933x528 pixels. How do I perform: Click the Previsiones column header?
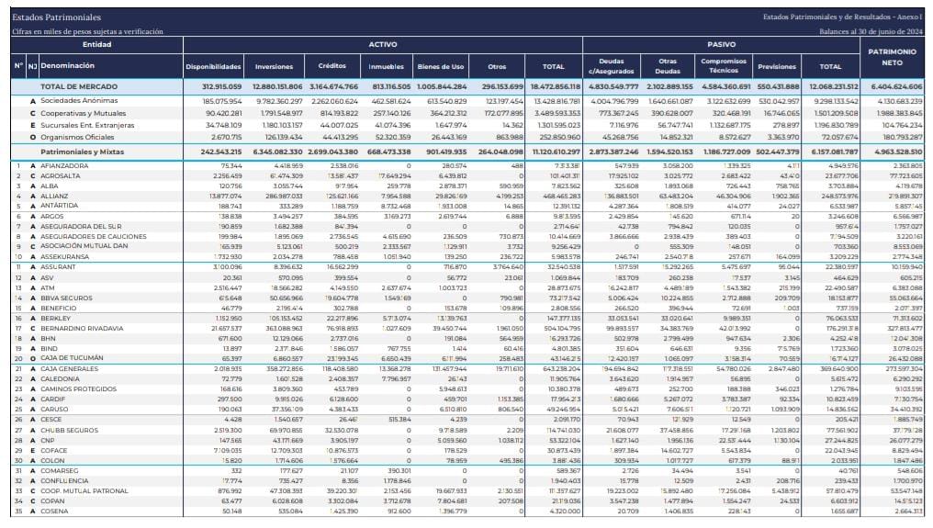[x=777, y=67]
